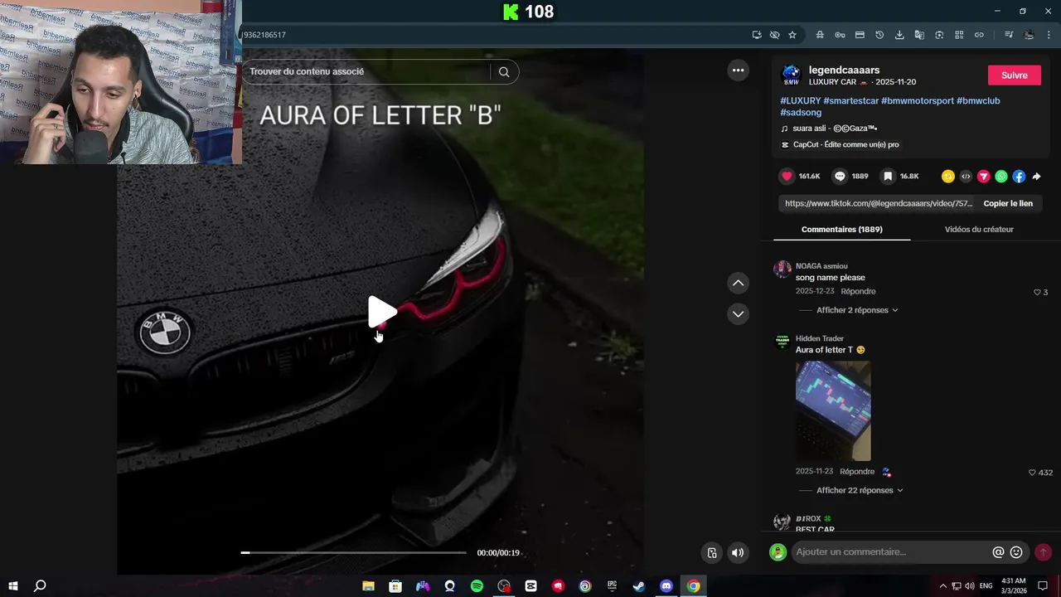
Task: Like the video via the heart icon
Action: [x=787, y=176]
